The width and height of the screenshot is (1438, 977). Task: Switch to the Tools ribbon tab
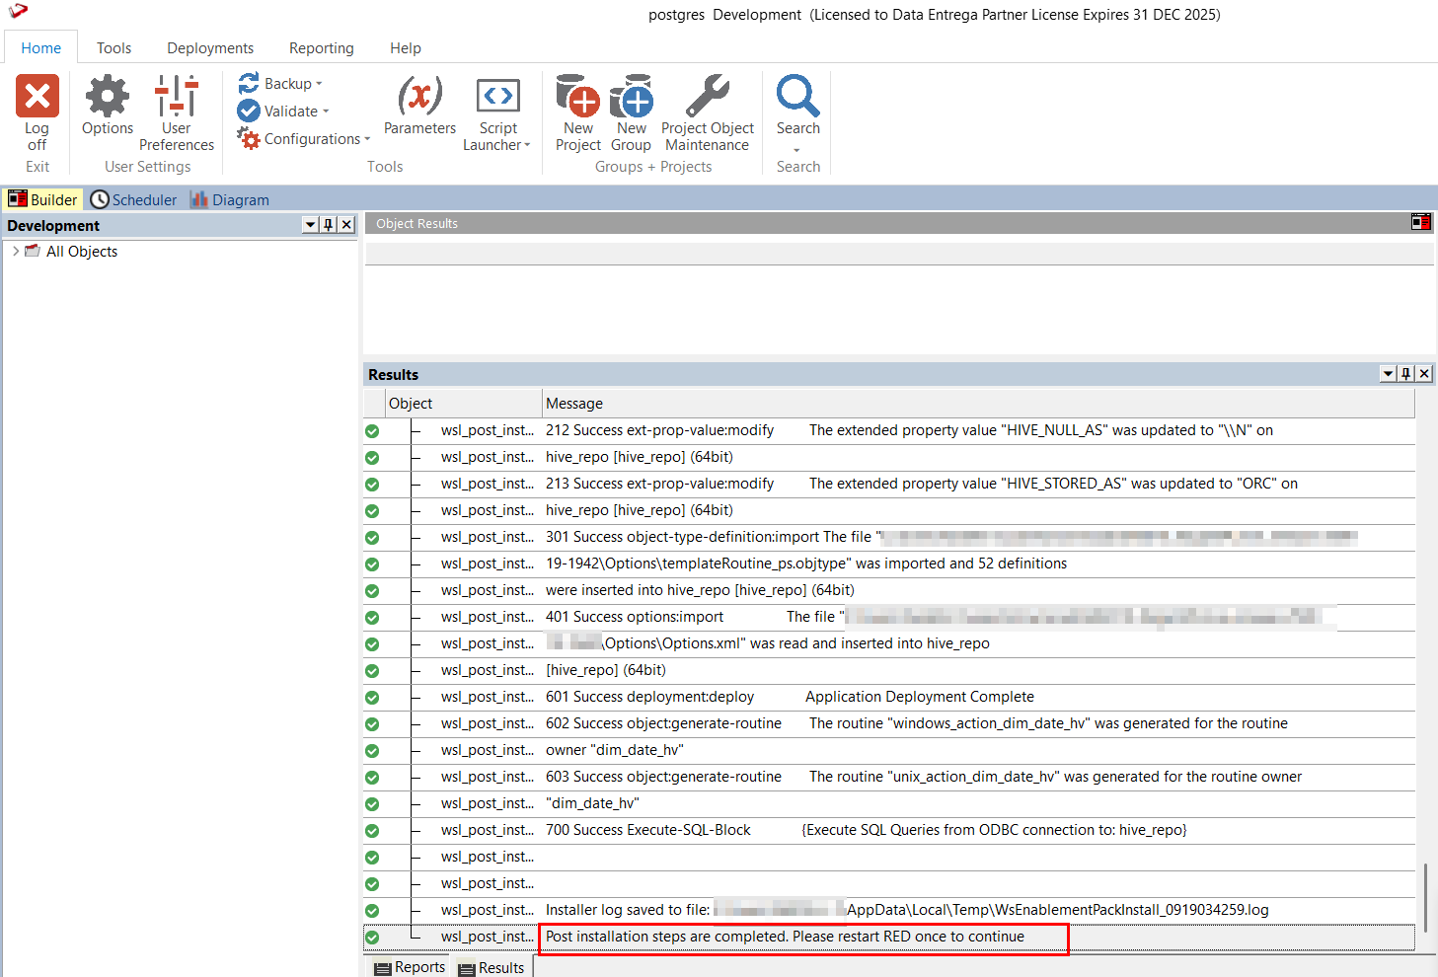tap(114, 47)
